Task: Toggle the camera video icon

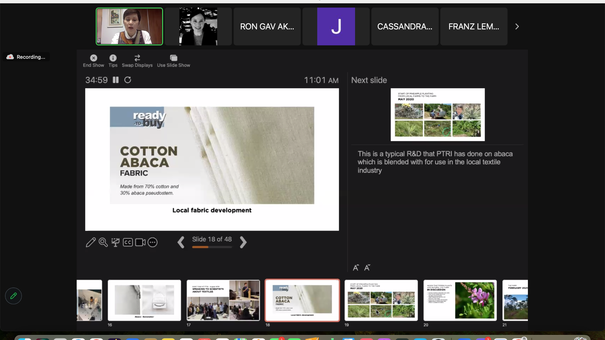Action: pos(140,242)
